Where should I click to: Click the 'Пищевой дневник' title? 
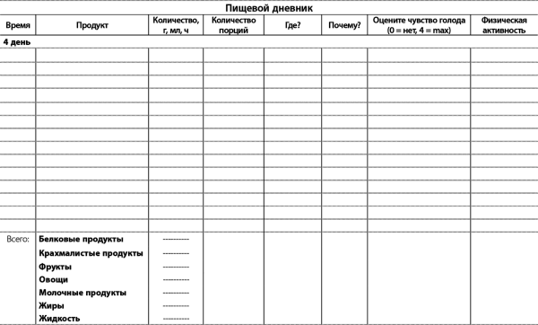pos(269,8)
